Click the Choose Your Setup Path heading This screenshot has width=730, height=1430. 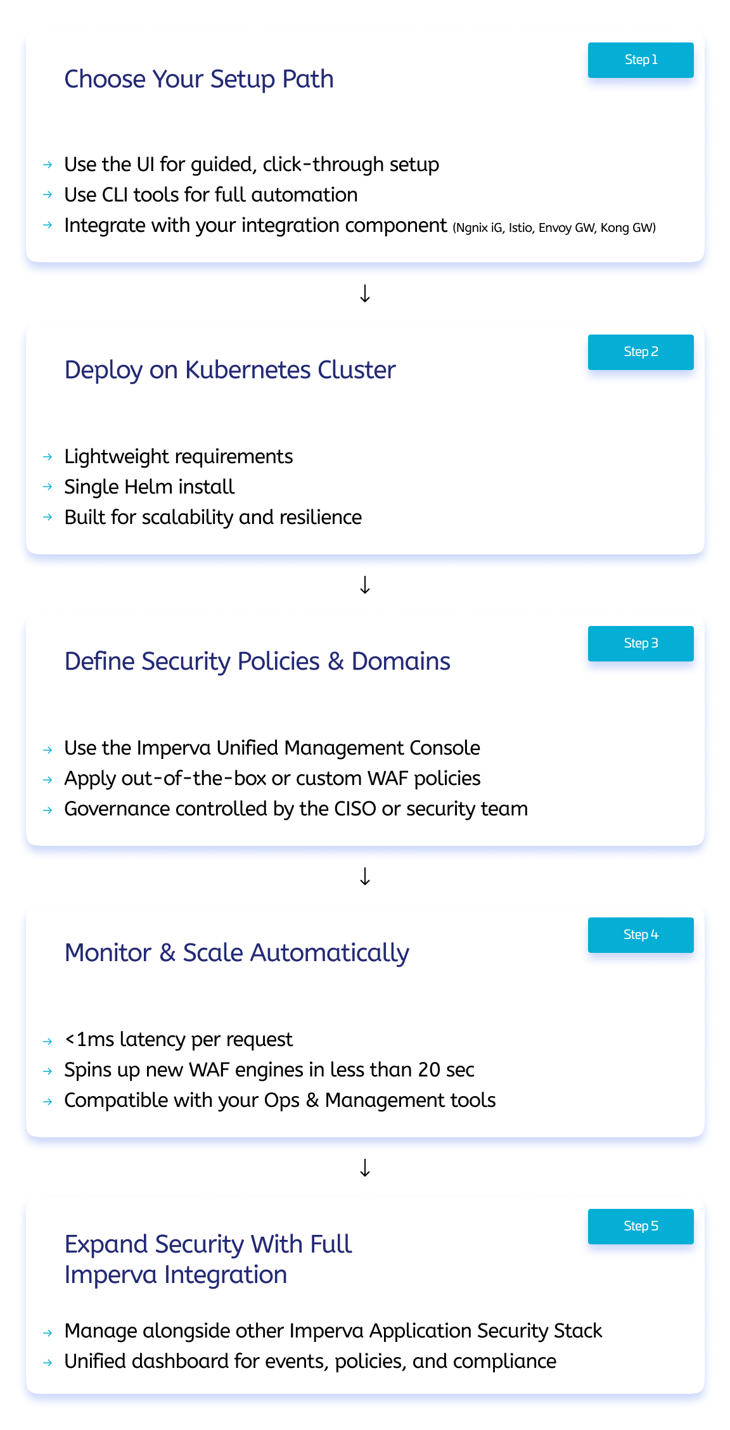point(199,79)
